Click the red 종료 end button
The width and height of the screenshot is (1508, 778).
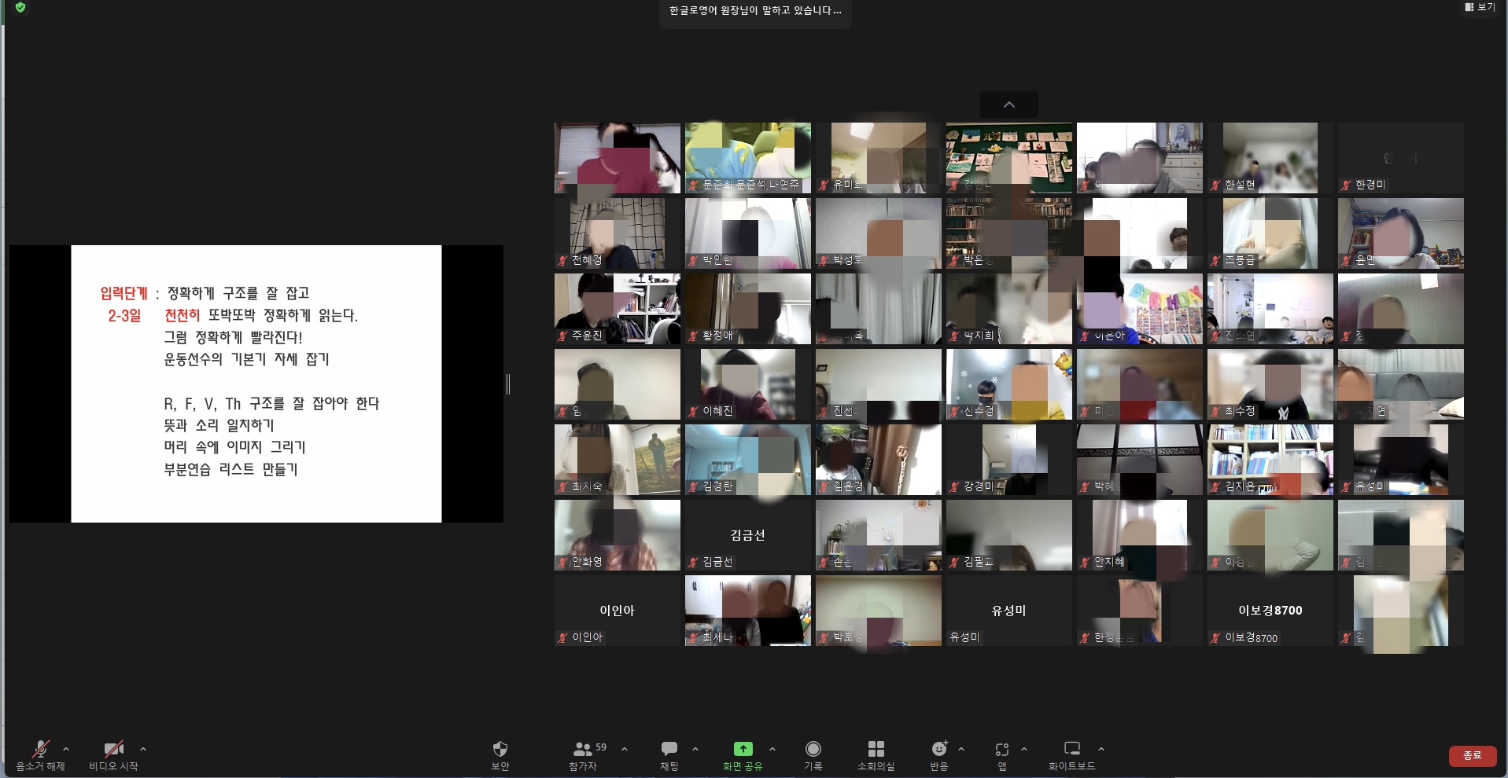1472,755
